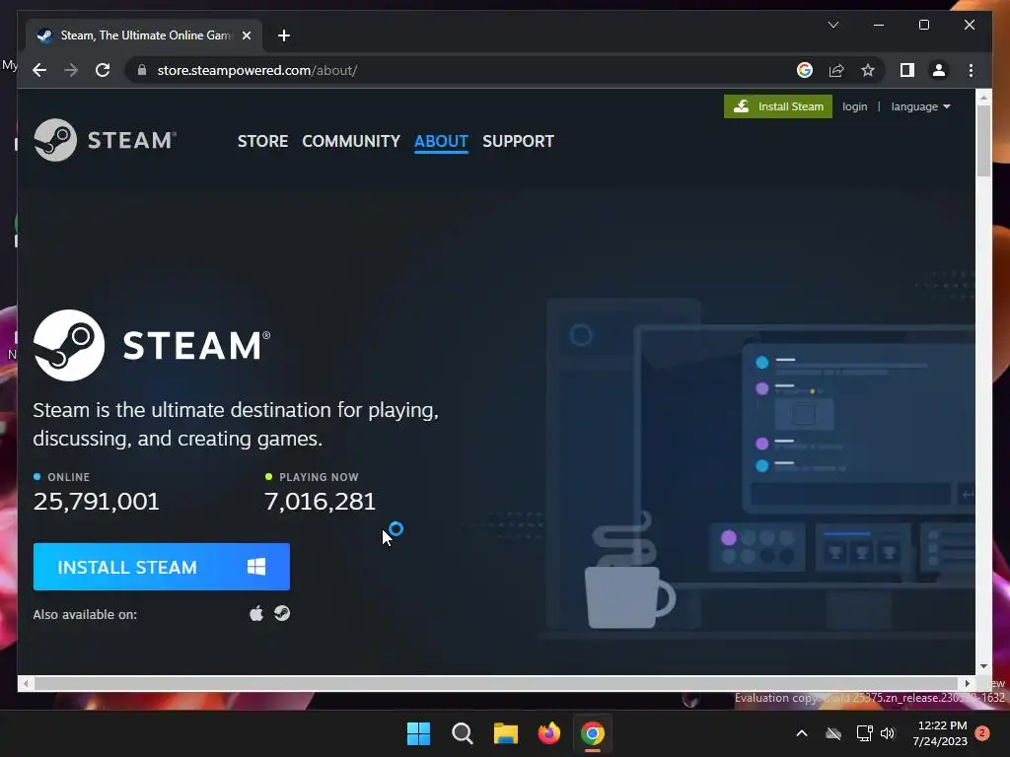Click the login link
Image resolution: width=1010 pixels, height=757 pixels.
[x=855, y=106]
